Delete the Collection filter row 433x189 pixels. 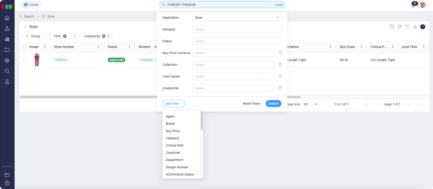280,65
